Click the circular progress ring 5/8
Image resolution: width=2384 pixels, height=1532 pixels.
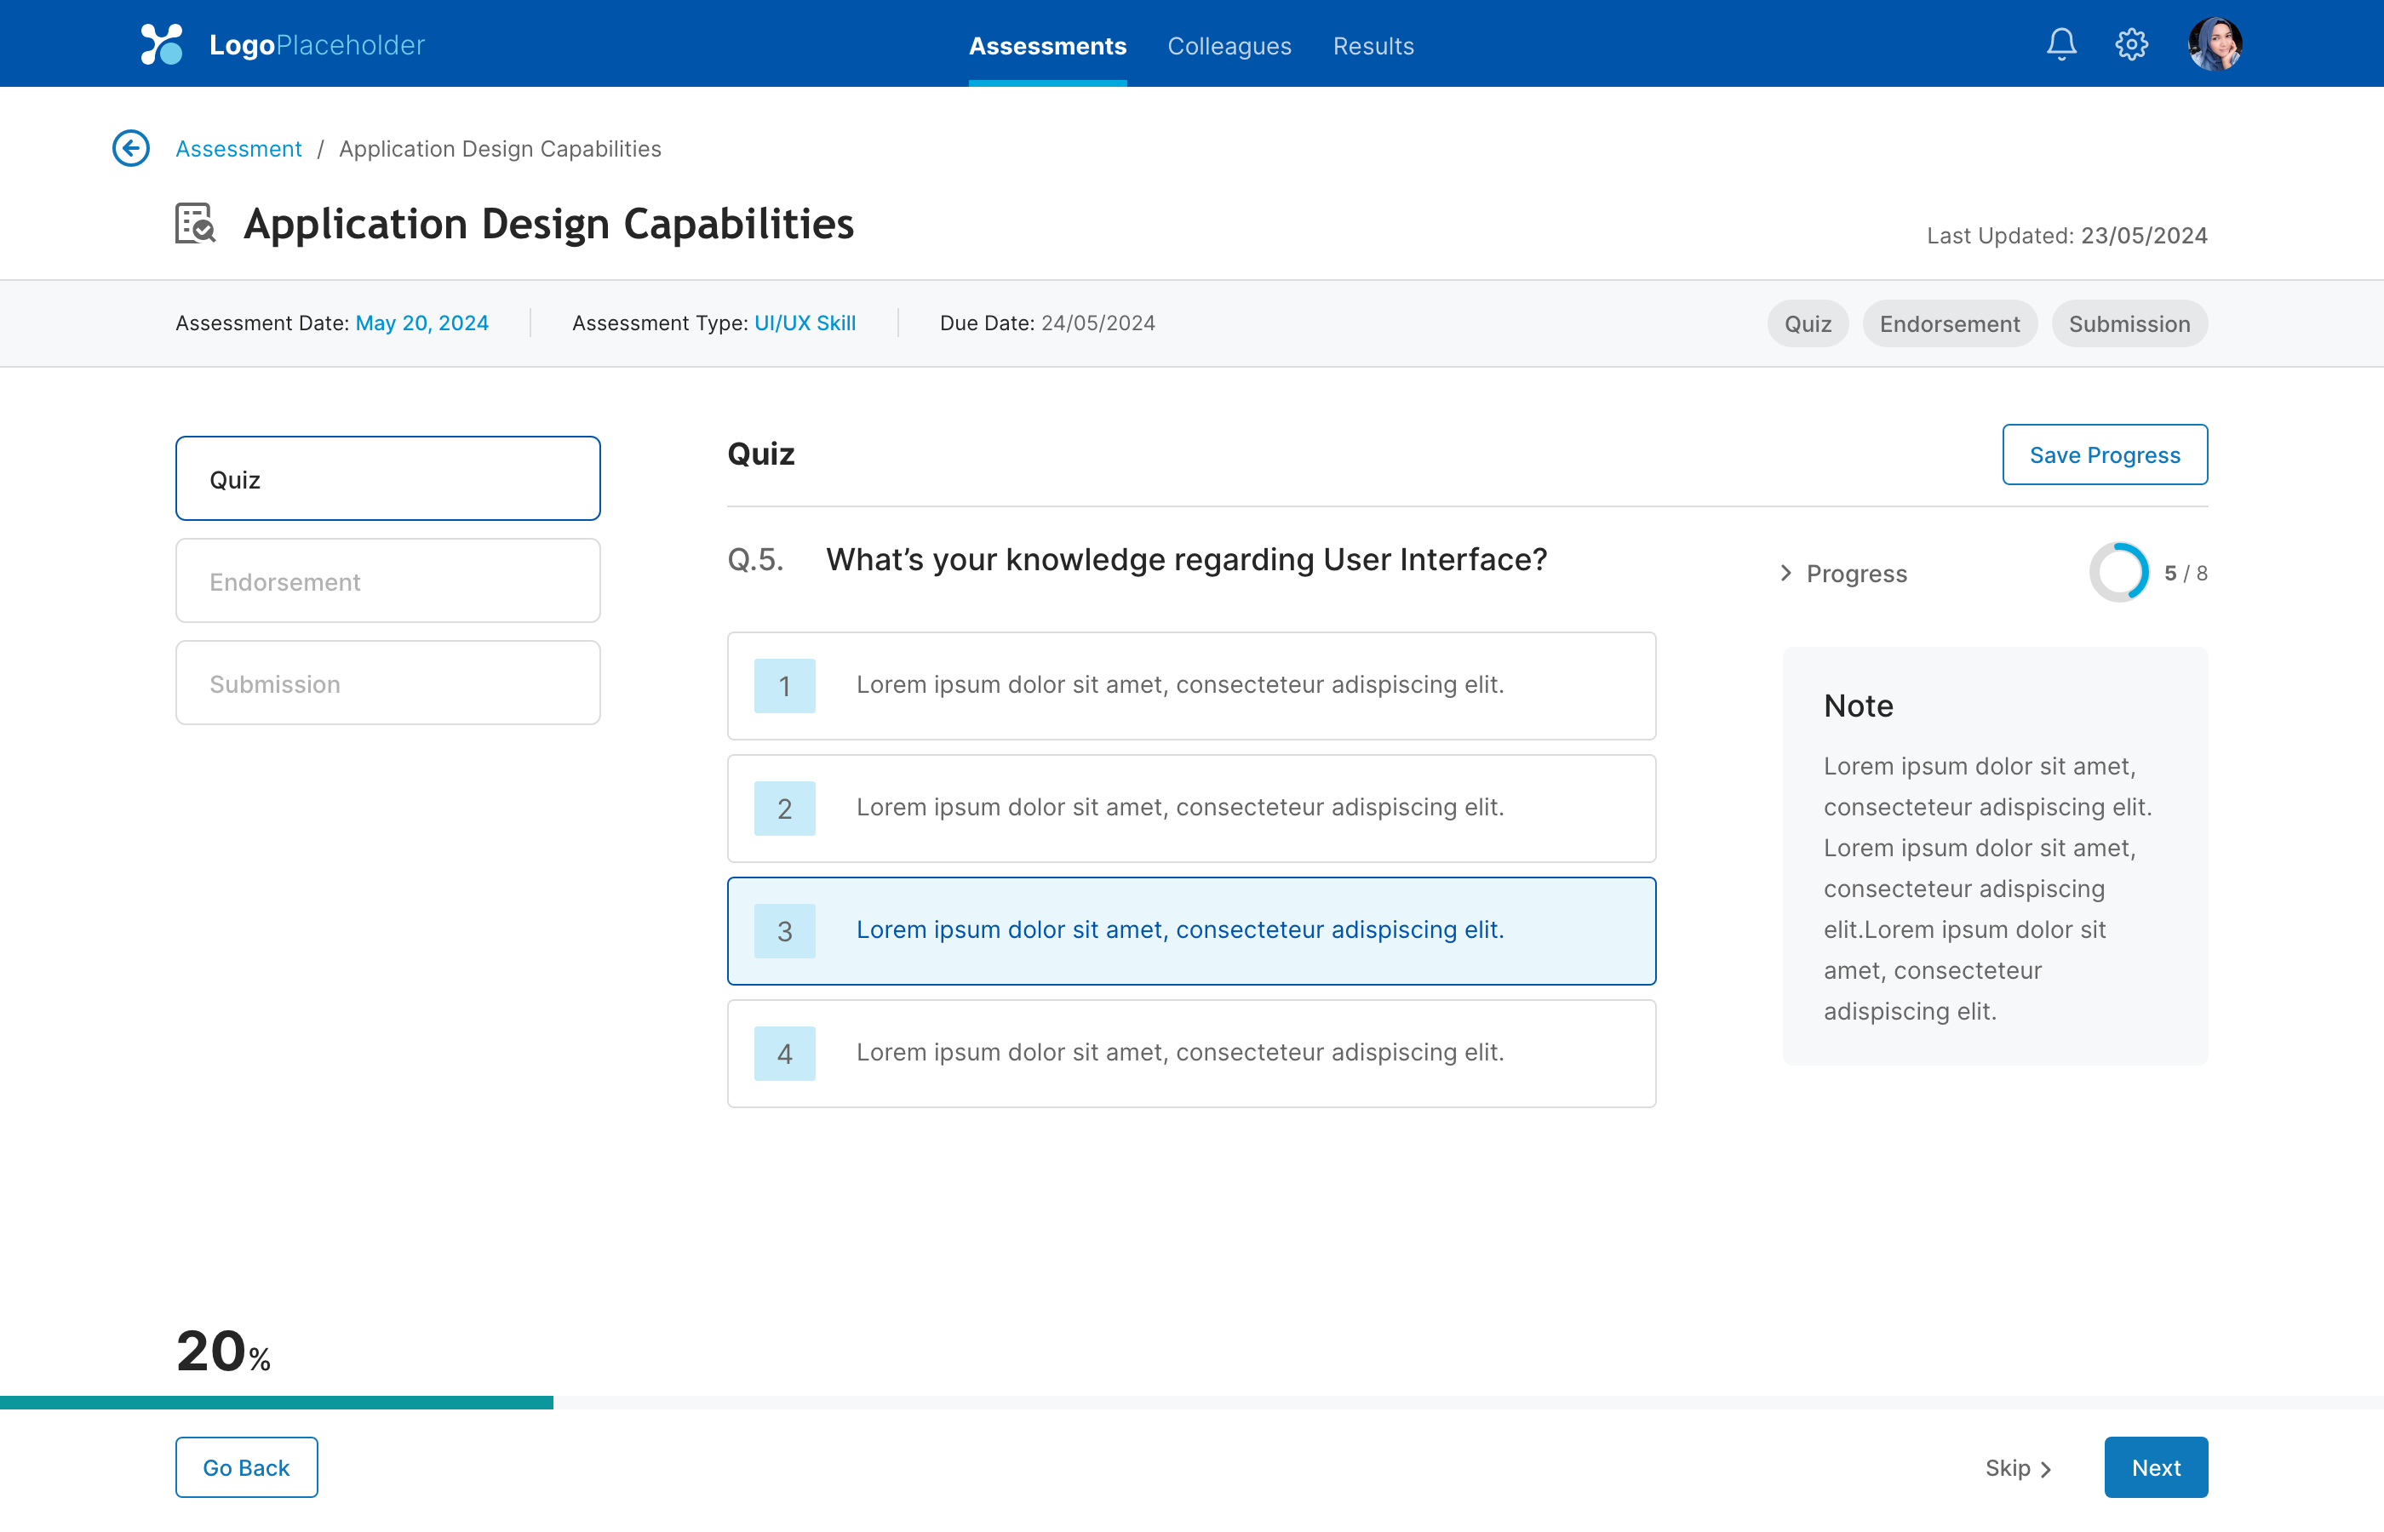2118,572
